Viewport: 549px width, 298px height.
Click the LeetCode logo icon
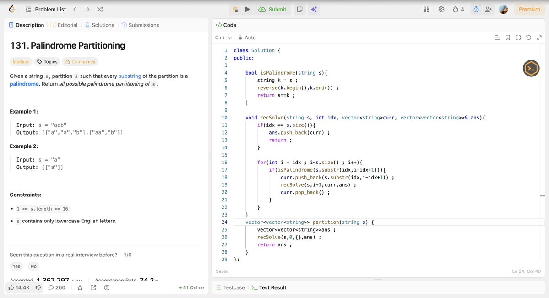tap(12, 10)
